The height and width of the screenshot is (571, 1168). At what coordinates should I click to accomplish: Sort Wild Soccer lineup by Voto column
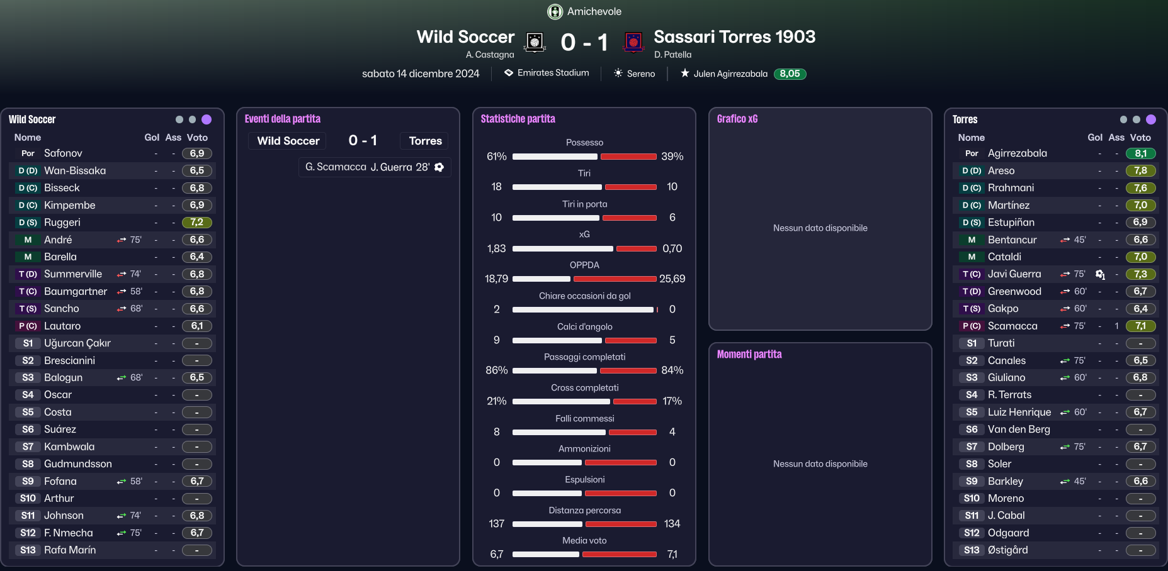pos(197,137)
